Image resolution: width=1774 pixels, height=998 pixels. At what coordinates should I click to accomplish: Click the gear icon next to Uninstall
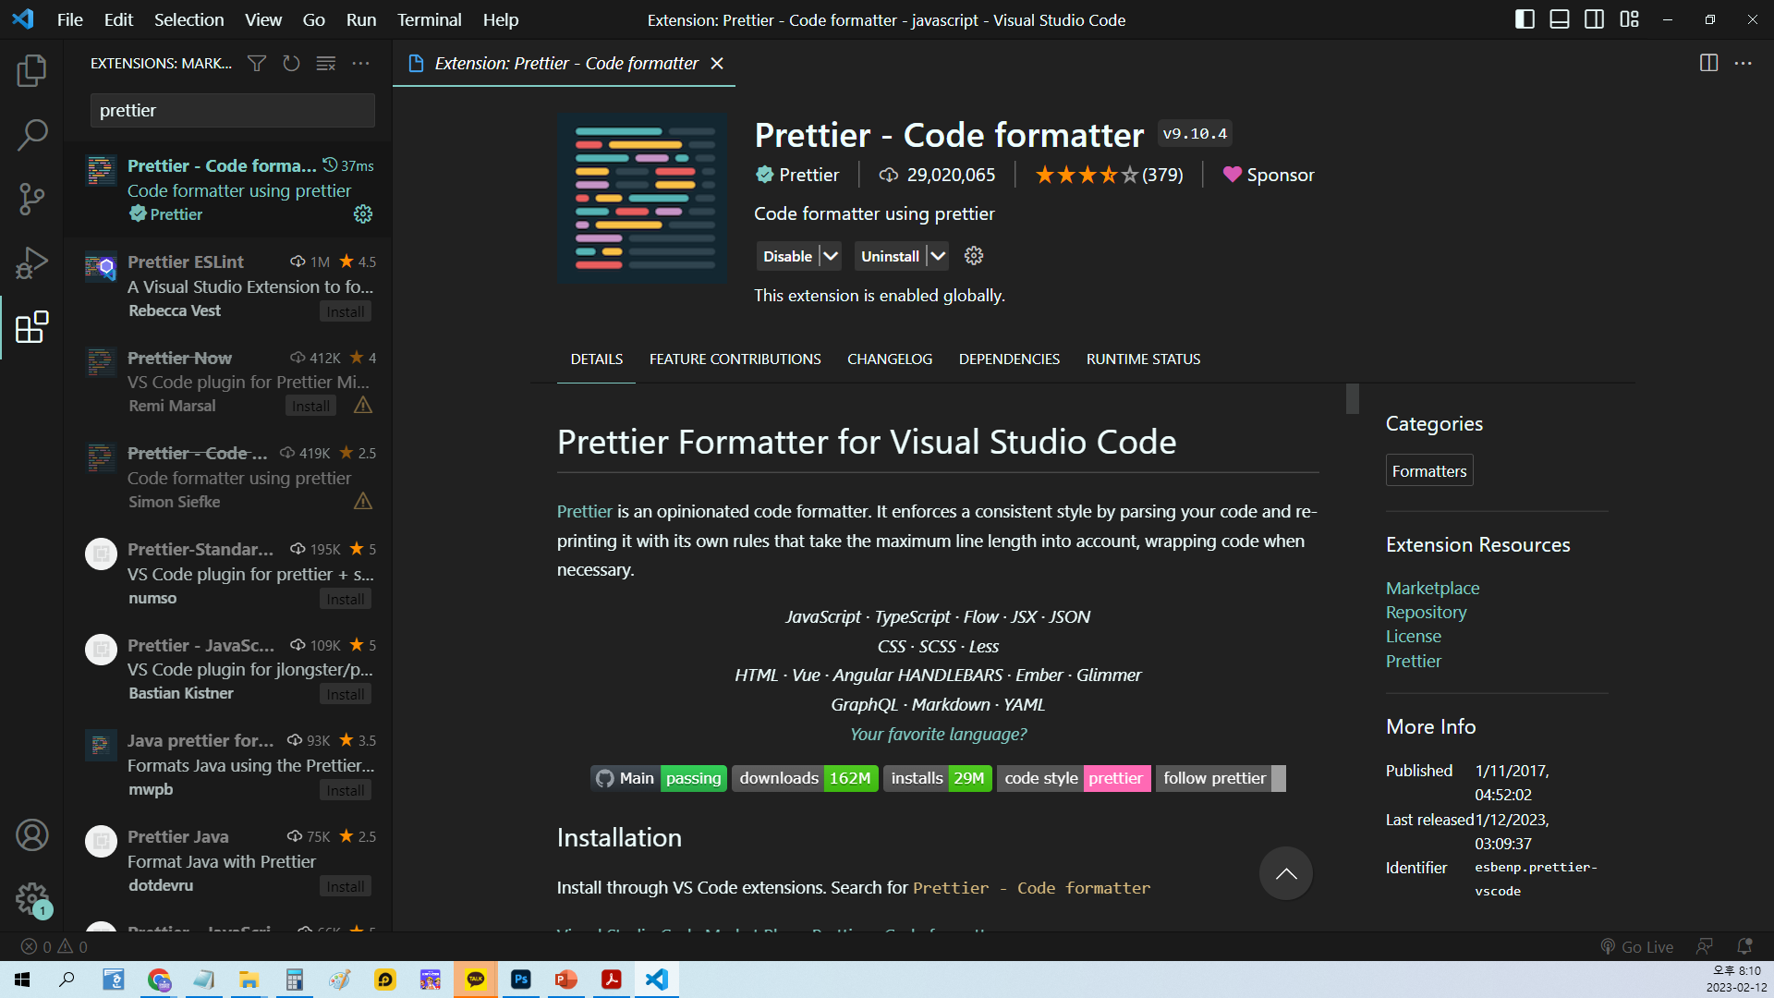974,256
